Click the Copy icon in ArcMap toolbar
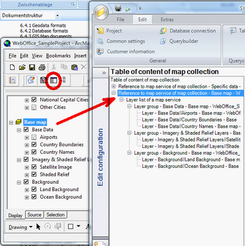Image resolution: width=245 pixels, height=246 pixels. [64, 67]
